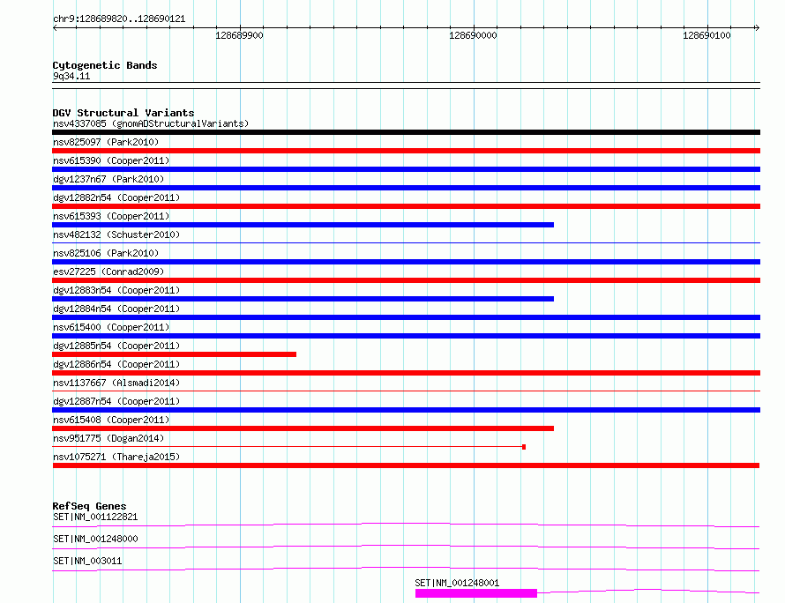Image resolution: width=785 pixels, height=603 pixels.
Task: Select the magenta SET|NM_001248001 exon block
Action: [476, 593]
